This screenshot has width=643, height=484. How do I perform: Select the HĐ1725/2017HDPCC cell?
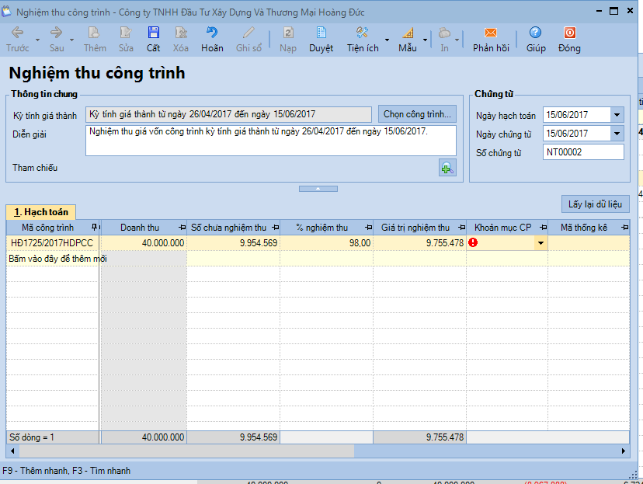(53, 243)
